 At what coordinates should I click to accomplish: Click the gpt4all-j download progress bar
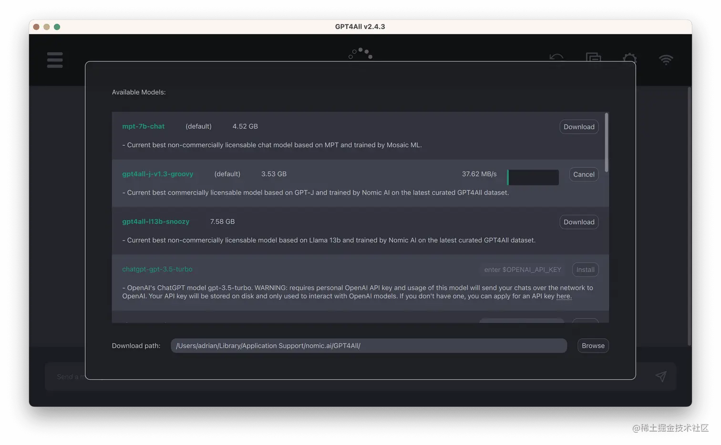[x=533, y=177]
